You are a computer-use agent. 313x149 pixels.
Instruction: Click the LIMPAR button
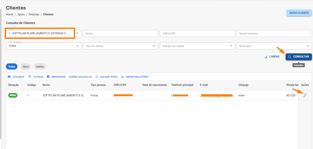pyautogui.click(x=272, y=57)
